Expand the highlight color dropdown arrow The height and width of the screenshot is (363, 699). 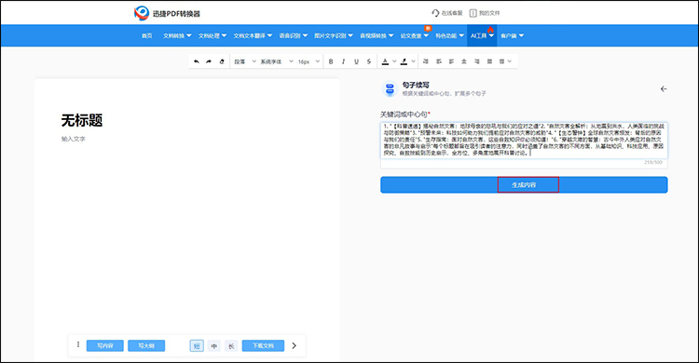click(413, 61)
